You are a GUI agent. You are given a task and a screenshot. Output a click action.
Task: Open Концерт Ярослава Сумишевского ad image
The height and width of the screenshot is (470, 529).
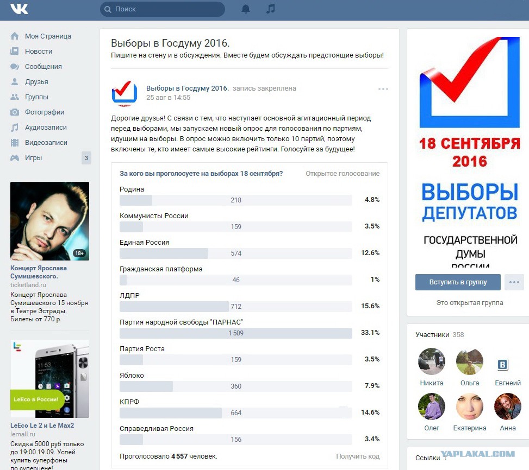click(x=49, y=221)
